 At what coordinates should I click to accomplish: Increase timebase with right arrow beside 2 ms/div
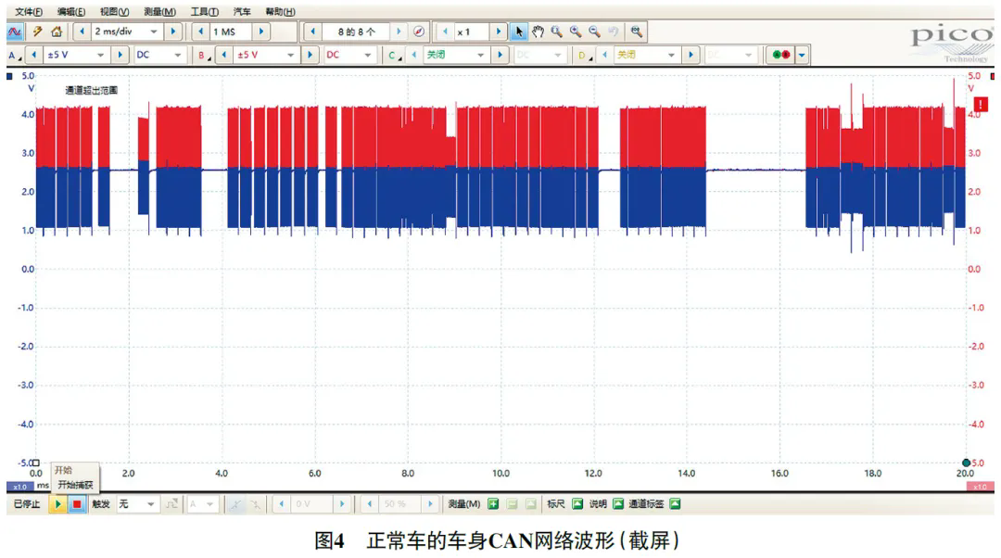173,32
